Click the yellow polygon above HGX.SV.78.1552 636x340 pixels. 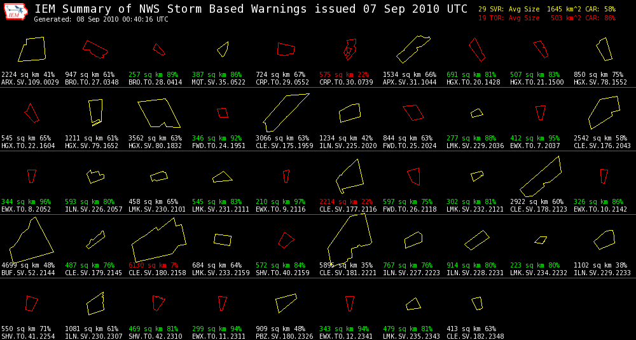[x=604, y=49]
